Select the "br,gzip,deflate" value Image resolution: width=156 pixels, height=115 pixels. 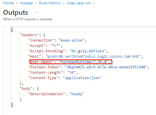[x=88, y=51]
